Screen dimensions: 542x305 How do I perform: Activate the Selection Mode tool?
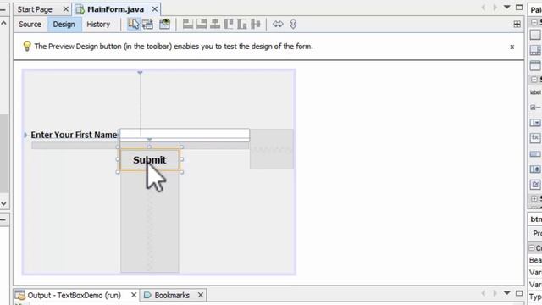coord(134,24)
